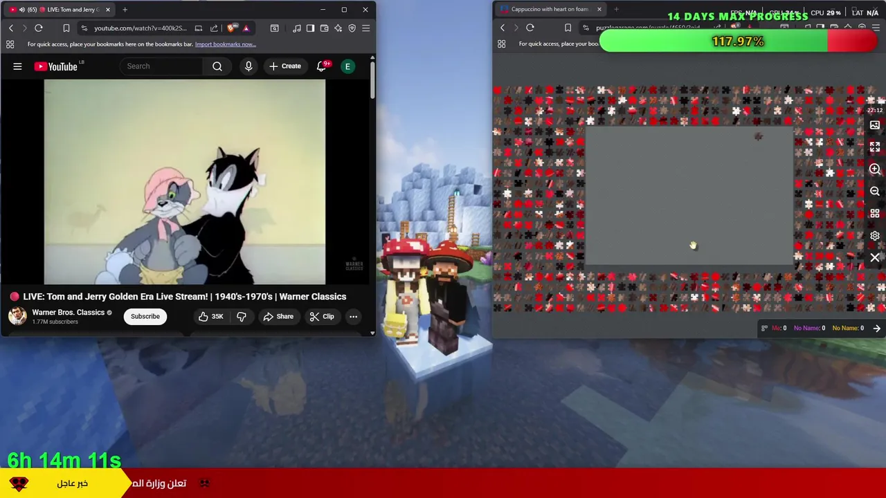Screen dimensions: 886x498
Task: Open Brave Rewards triangle icon in YouTube window
Action: point(246,28)
